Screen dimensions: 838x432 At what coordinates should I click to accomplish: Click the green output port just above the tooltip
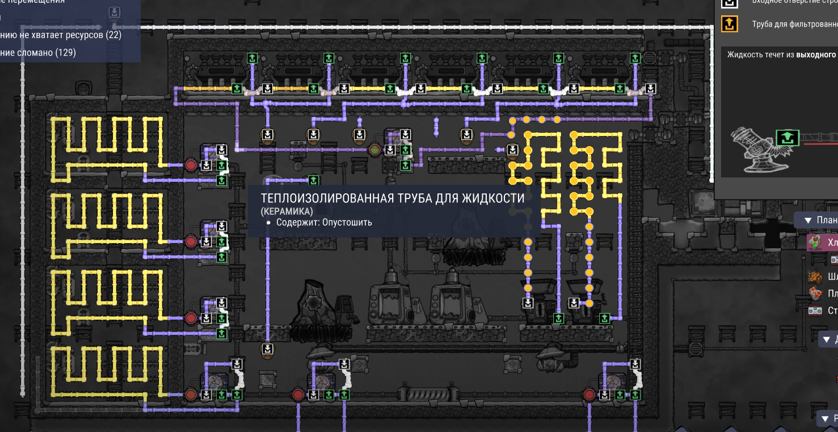[313, 180]
